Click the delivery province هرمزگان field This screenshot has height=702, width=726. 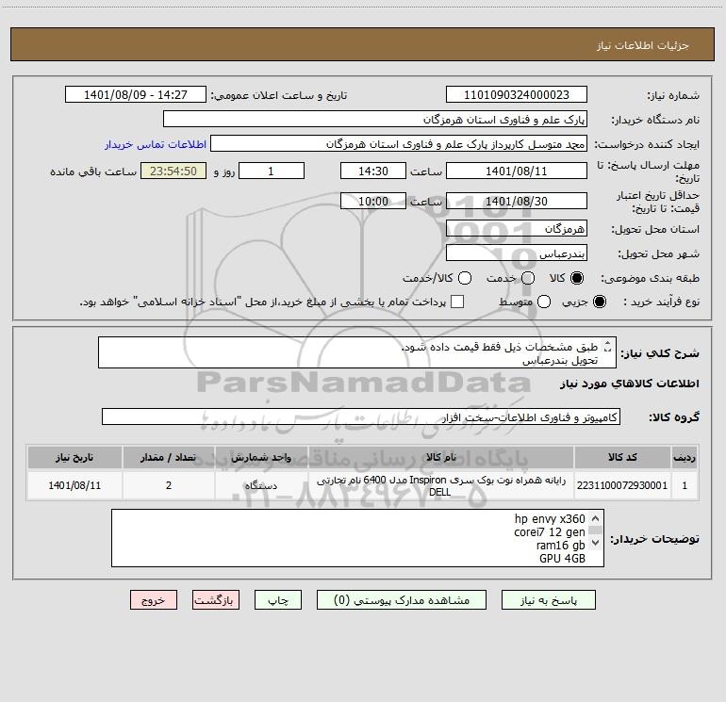(517, 228)
